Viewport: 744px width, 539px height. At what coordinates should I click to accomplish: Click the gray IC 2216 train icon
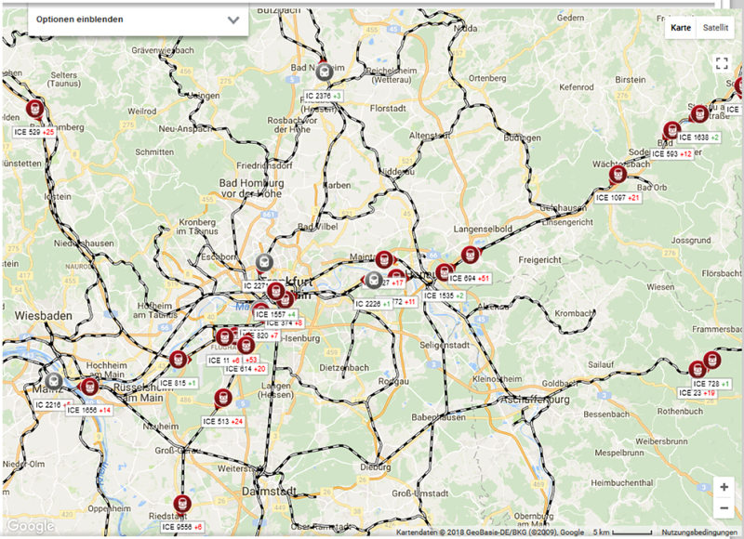(x=54, y=380)
